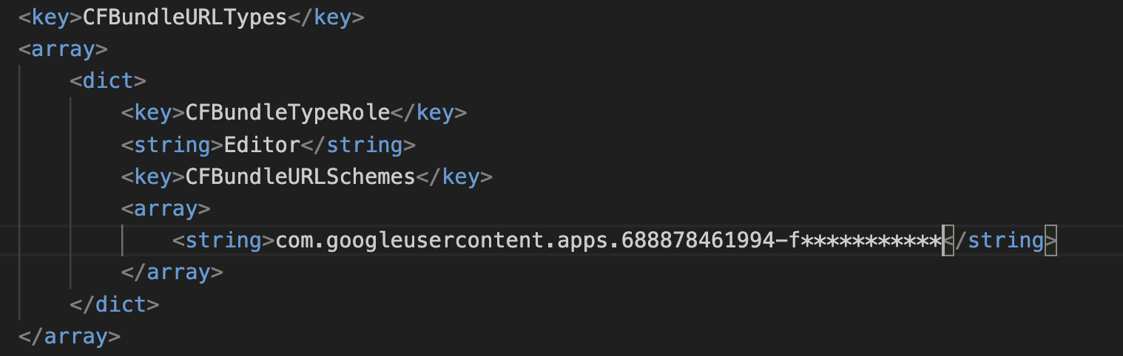Click the closing key tag after CFBundleTypeRole
The width and height of the screenshot is (1123, 356).
[x=429, y=113]
